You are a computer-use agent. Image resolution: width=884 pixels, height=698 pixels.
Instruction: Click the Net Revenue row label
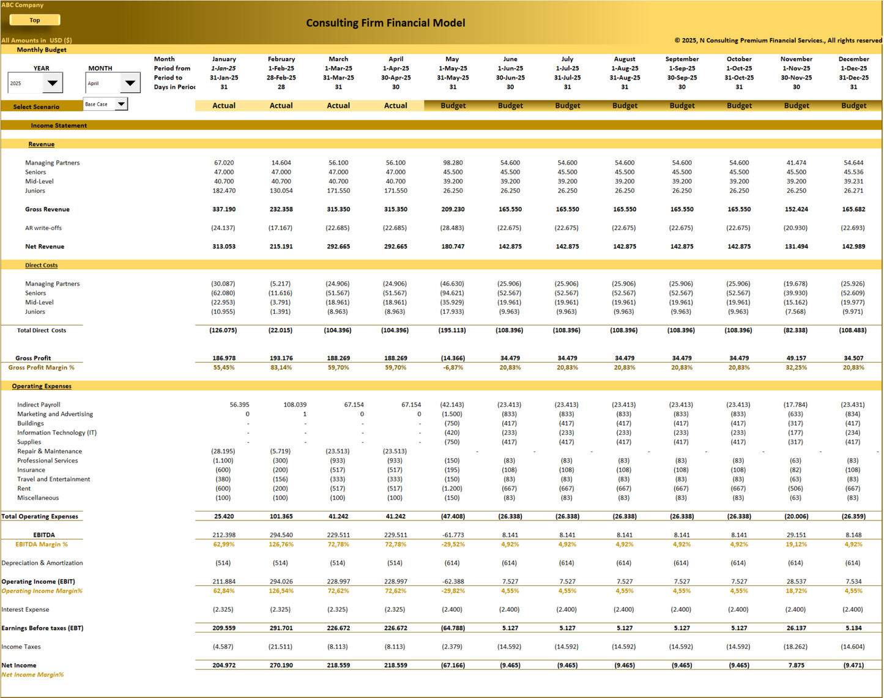45,247
